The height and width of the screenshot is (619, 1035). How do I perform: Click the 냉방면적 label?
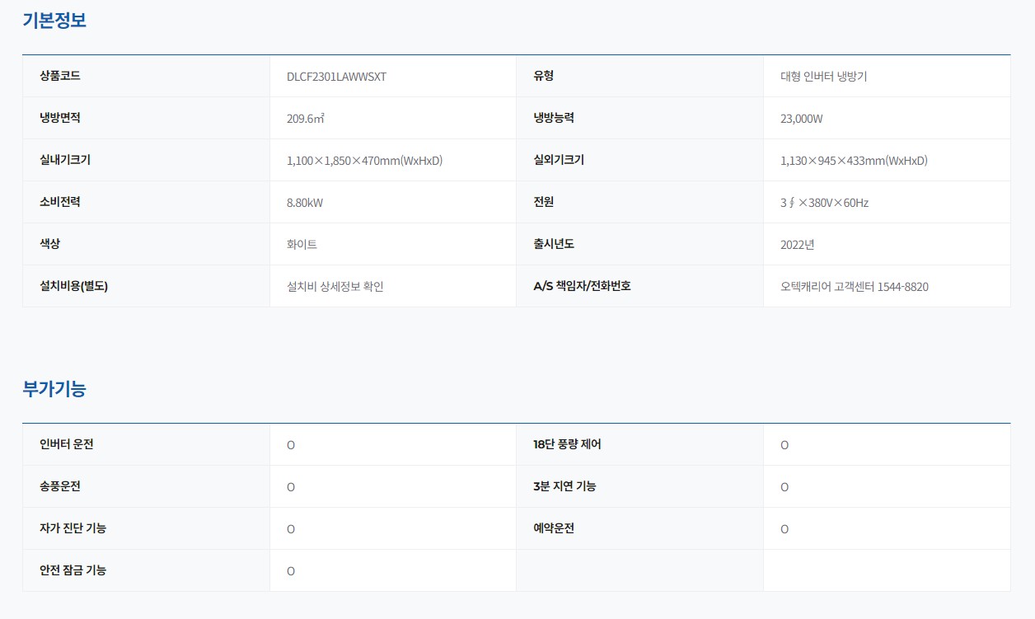60,118
